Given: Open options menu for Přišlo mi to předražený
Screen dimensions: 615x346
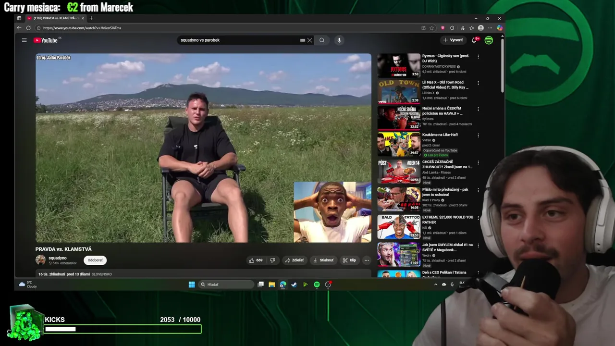Looking at the screenshot, I should [478, 190].
